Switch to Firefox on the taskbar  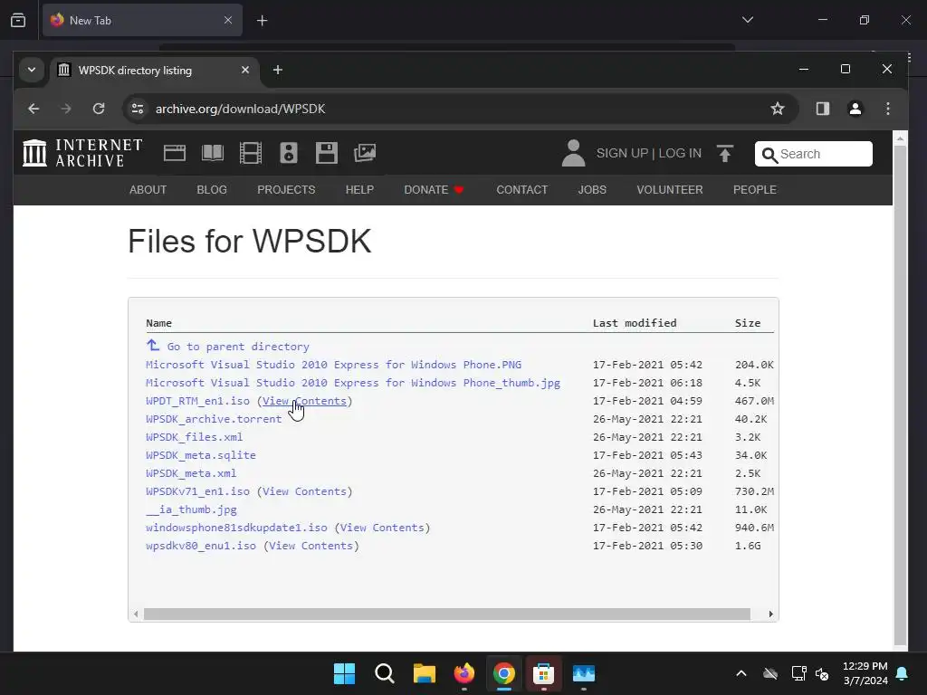pos(464,673)
